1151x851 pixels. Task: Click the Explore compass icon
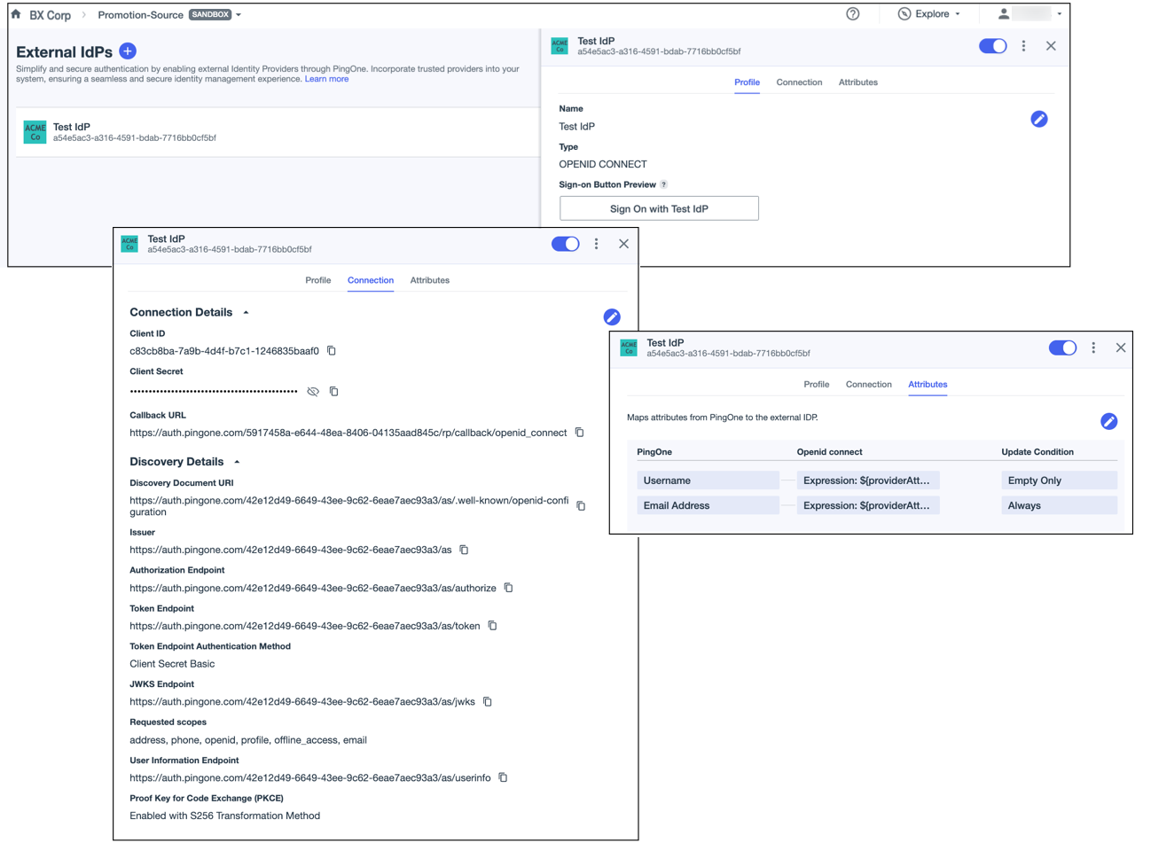tap(904, 14)
